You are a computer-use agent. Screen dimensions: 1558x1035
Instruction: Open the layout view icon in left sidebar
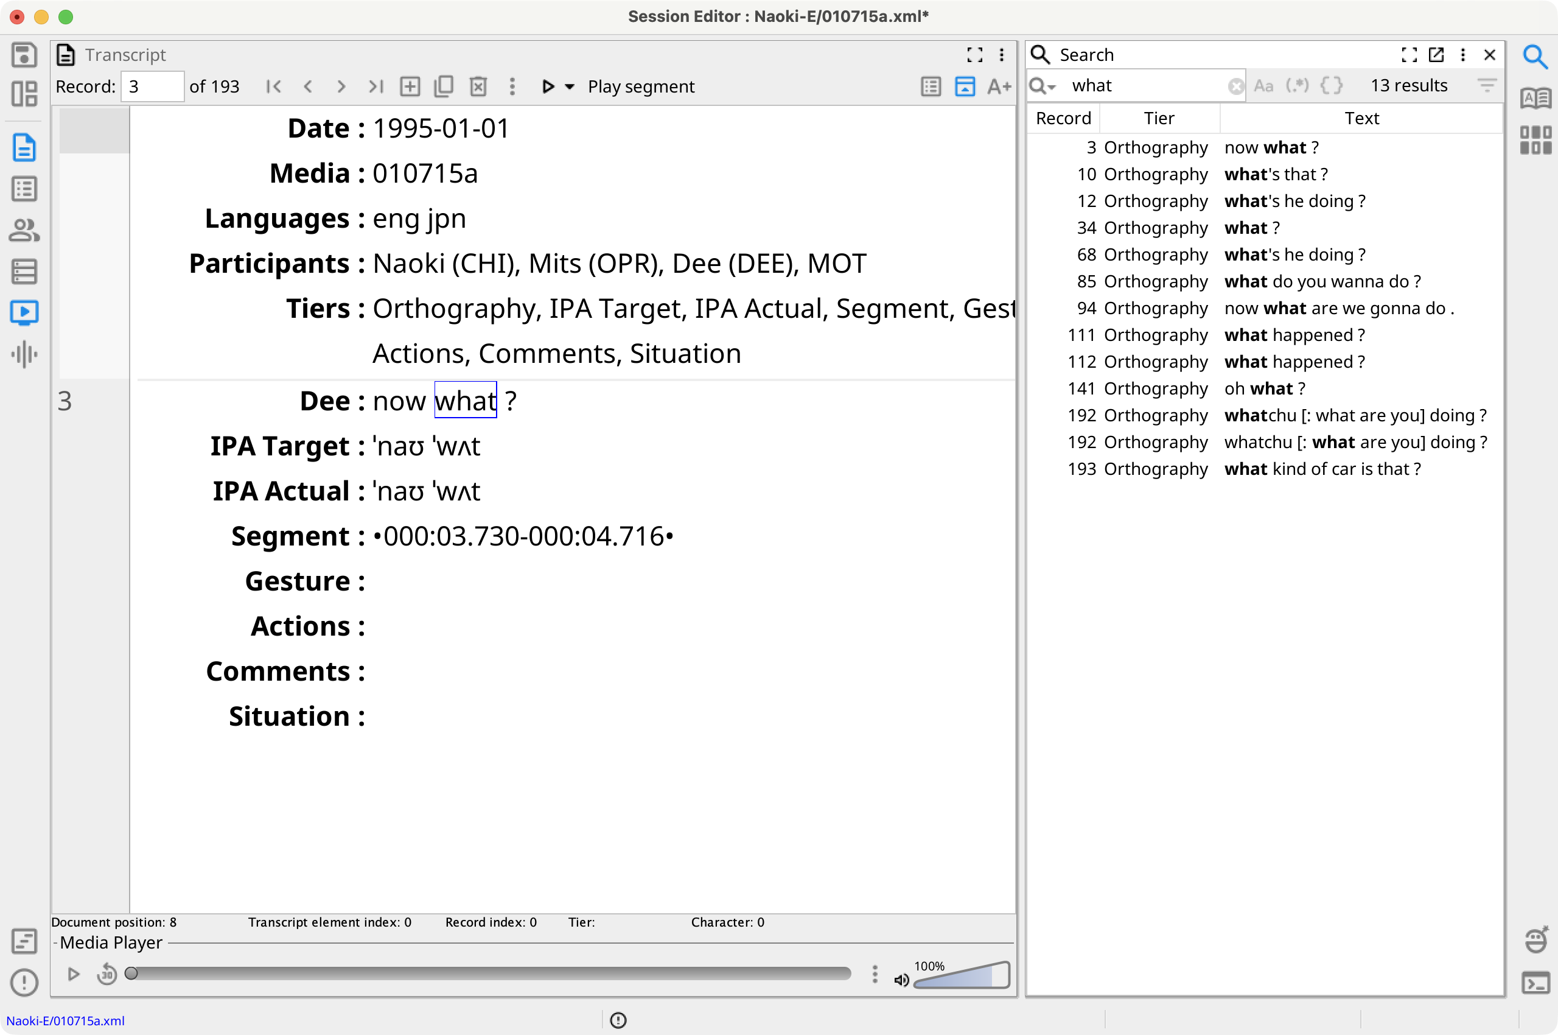(x=24, y=94)
